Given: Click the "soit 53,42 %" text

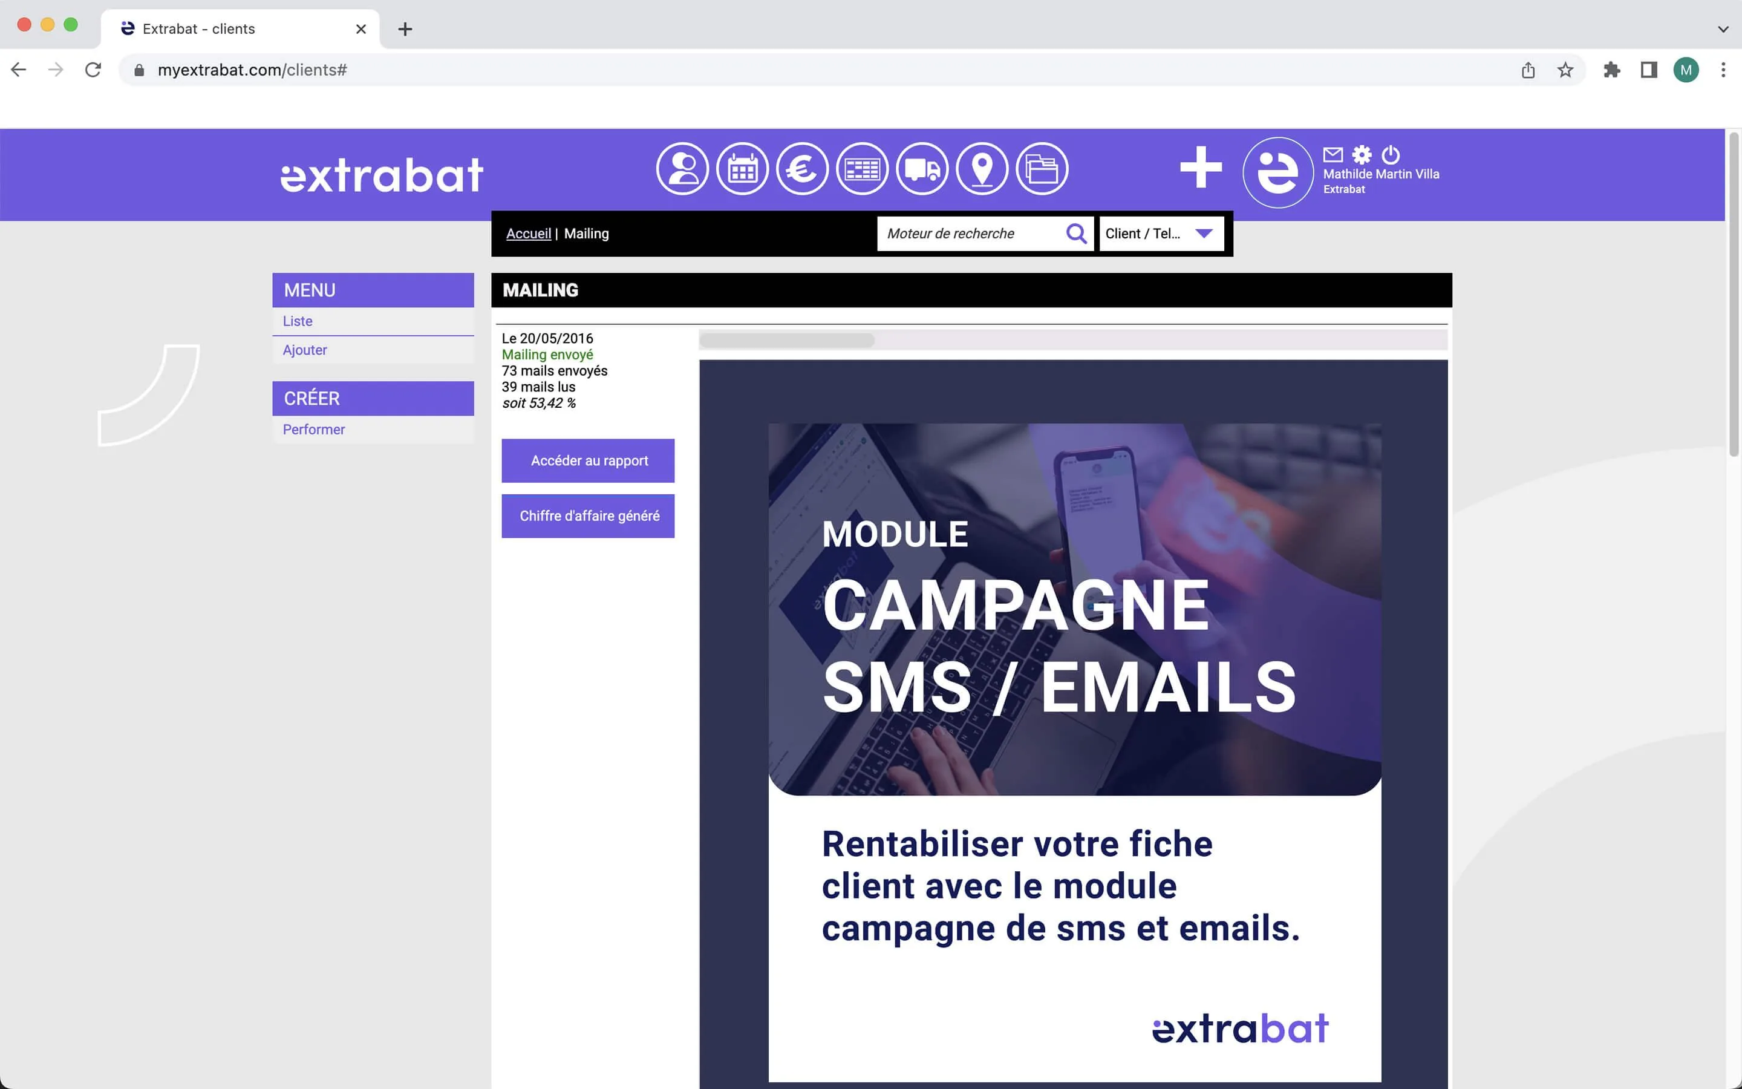Looking at the screenshot, I should [x=539, y=404].
